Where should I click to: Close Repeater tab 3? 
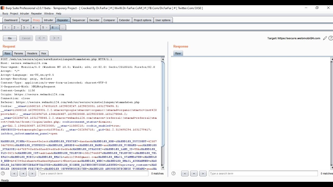click(28, 28)
